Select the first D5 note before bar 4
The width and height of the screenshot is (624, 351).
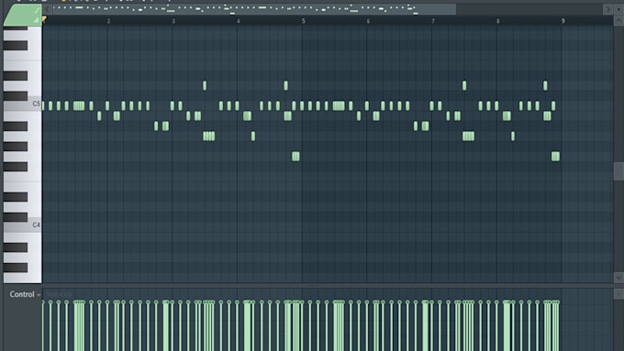(x=205, y=85)
